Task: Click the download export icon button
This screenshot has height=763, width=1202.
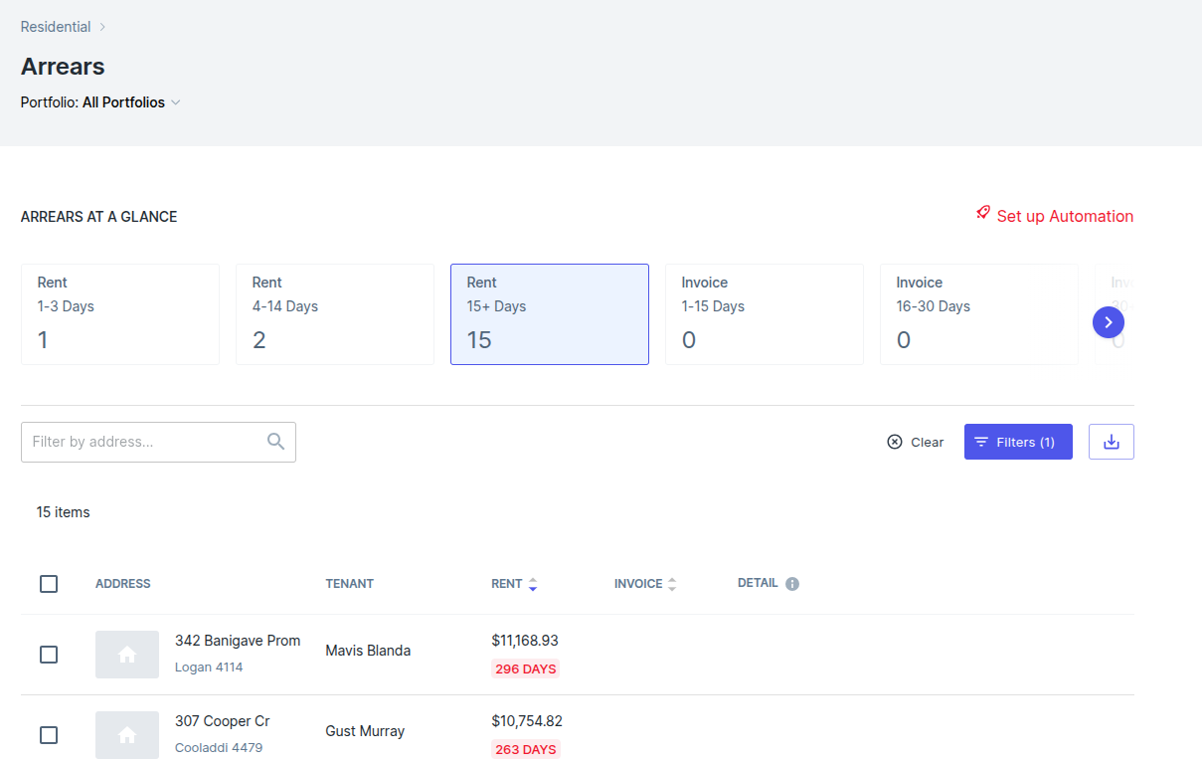Action: [1112, 442]
